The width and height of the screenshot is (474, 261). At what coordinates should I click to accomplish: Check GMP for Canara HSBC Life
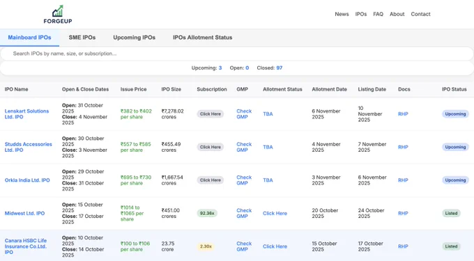244,246
